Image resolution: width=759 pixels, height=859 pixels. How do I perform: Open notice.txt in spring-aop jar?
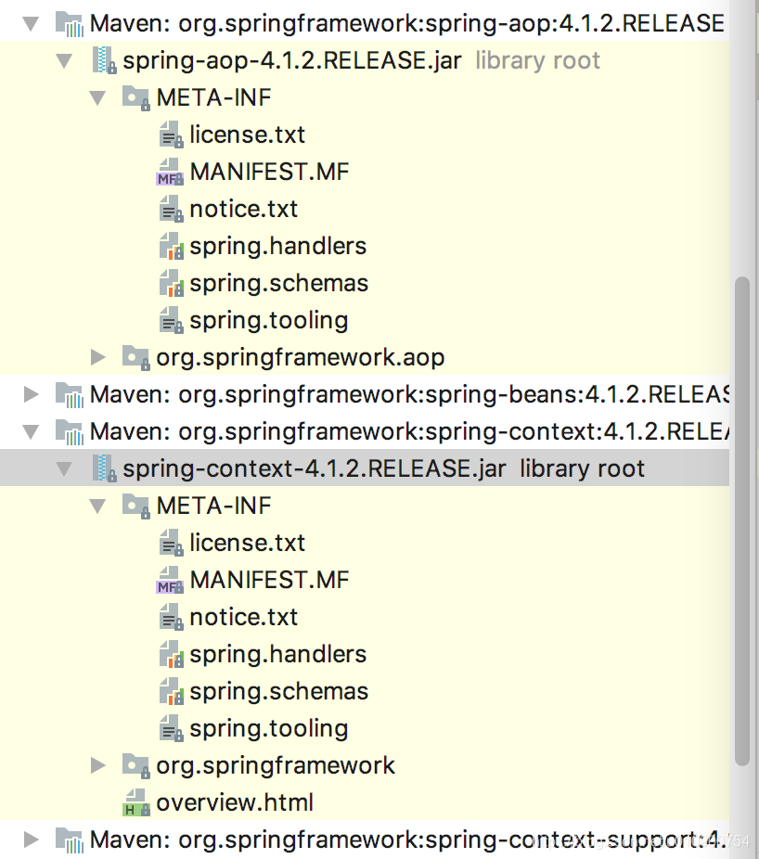pos(243,210)
